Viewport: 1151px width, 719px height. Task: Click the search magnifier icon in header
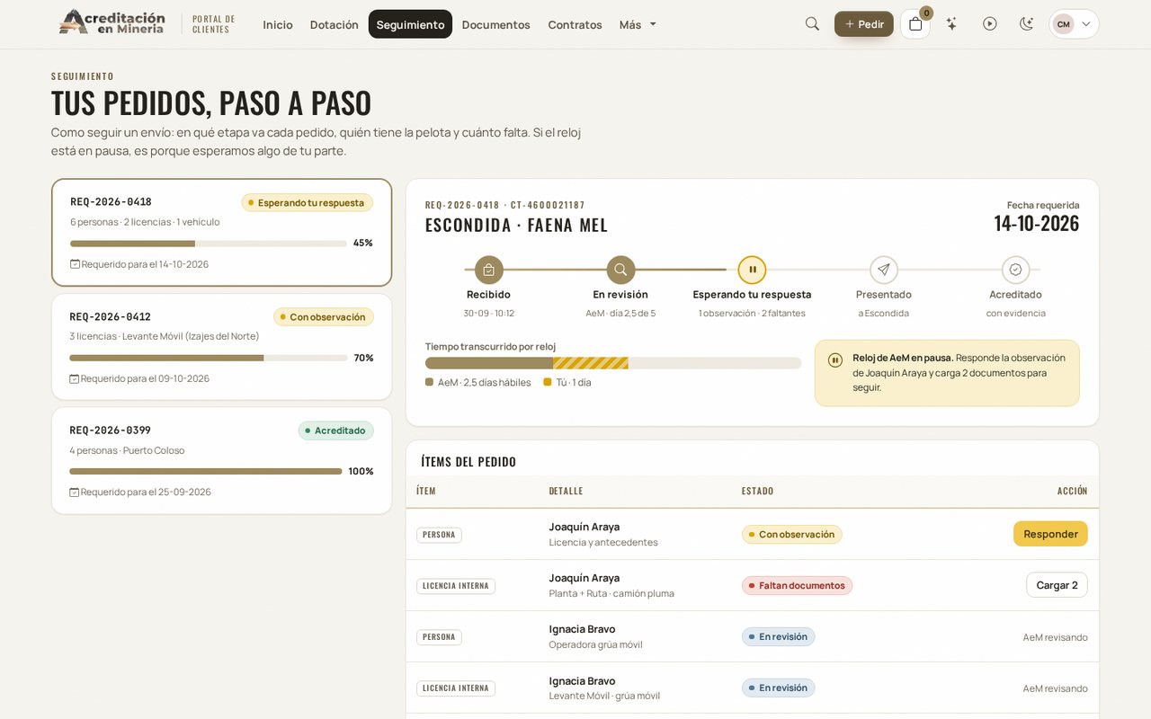812,24
